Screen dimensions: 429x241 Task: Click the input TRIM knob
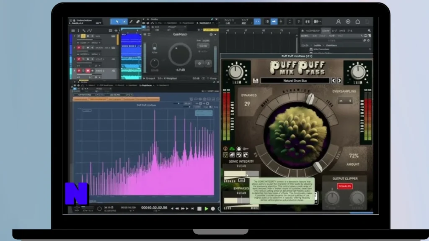pyautogui.click(x=236, y=72)
